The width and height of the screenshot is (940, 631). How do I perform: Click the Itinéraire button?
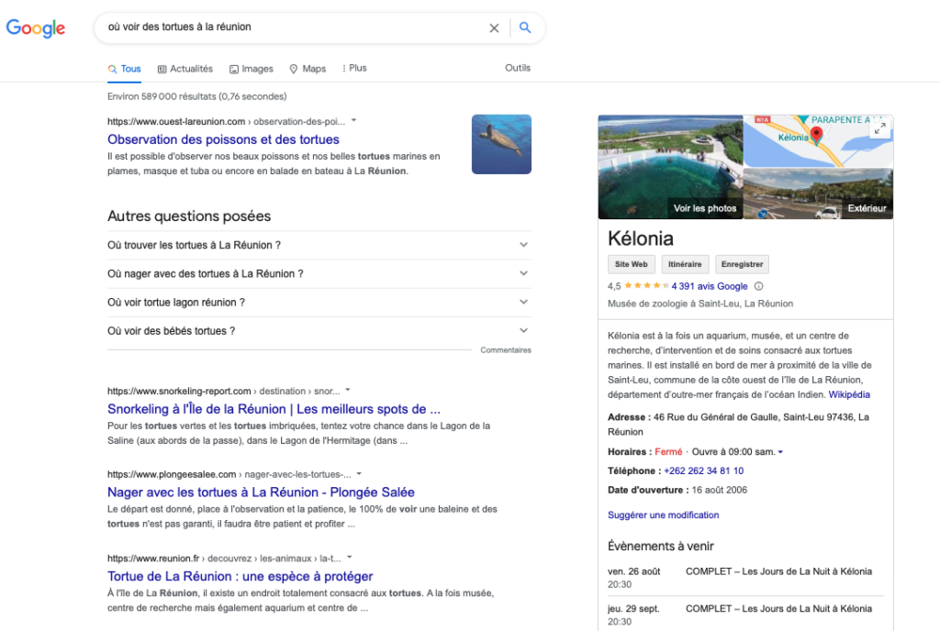685,264
